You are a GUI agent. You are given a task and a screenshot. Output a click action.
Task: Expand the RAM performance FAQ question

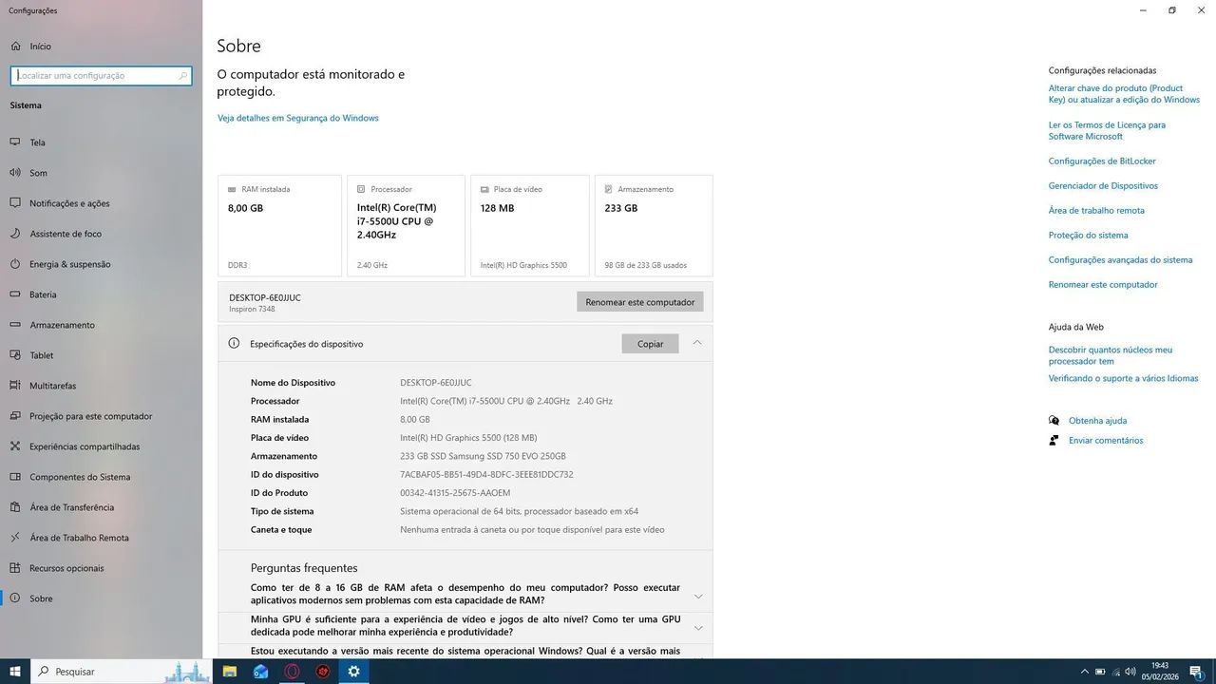pyautogui.click(x=698, y=596)
